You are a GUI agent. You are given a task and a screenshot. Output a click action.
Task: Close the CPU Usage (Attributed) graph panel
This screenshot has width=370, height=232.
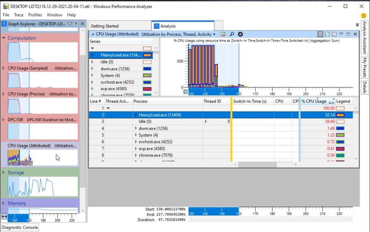tap(355, 34)
